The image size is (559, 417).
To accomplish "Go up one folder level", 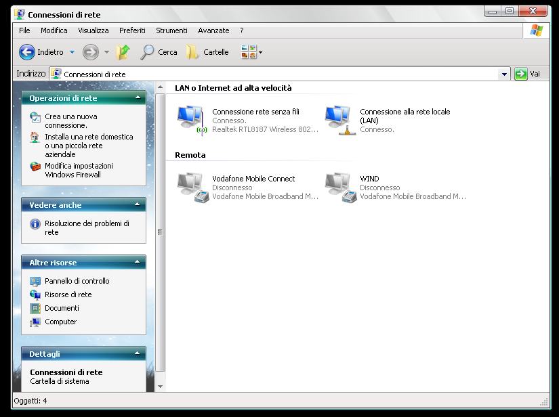I will coord(123,52).
